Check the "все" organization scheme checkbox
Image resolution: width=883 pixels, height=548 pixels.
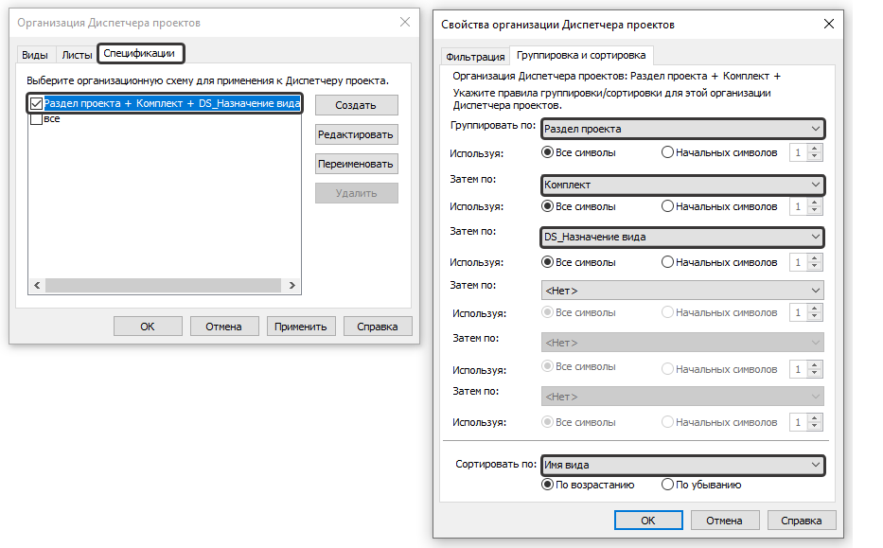pyautogui.click(x=36, y=119)
